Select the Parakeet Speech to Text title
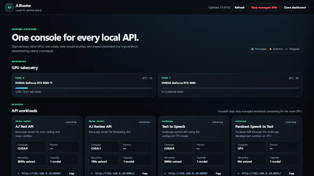The image size is (314, 176). pyautogui.click(x=254, y=126)
